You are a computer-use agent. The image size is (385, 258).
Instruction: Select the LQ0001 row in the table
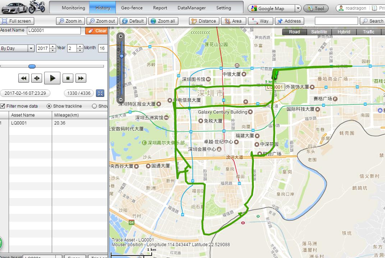tap(54, 123)
